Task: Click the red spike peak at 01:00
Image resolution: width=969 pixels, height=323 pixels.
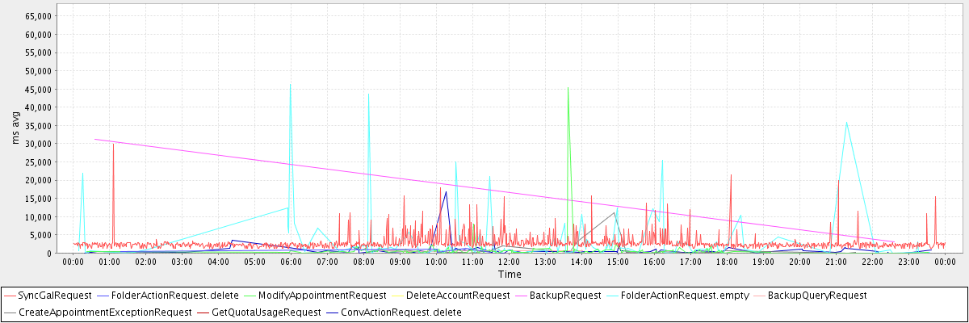Action: pyautogui.click(x=113, y=145)
